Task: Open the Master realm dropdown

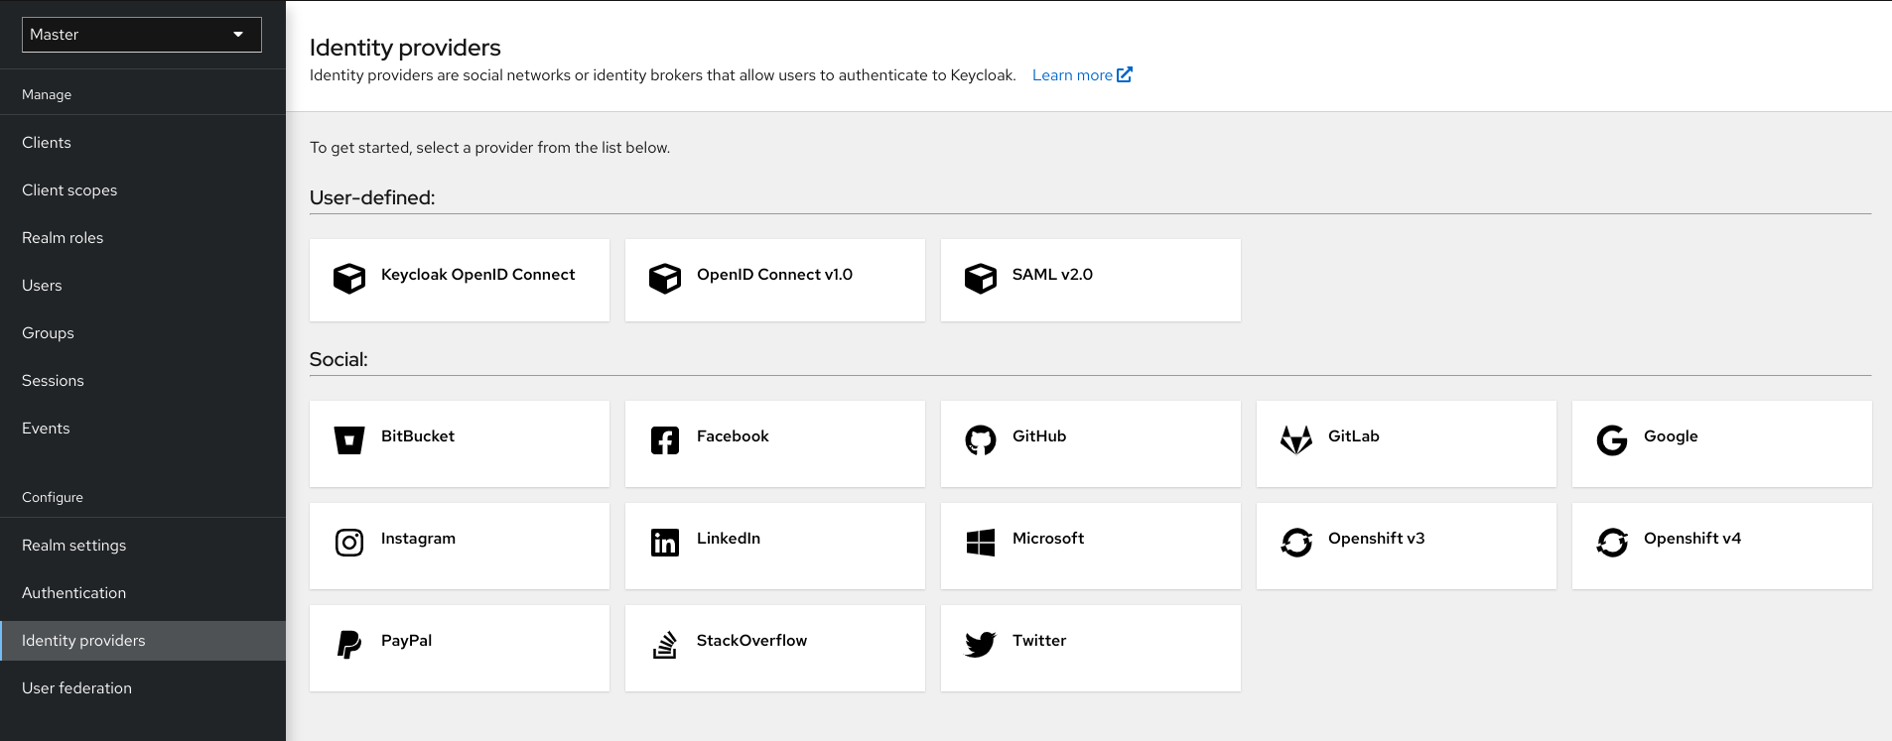Action: tap(141, 35)
